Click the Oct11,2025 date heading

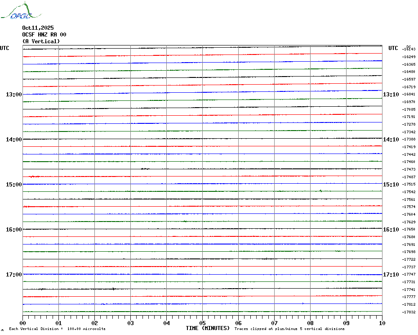38,28
